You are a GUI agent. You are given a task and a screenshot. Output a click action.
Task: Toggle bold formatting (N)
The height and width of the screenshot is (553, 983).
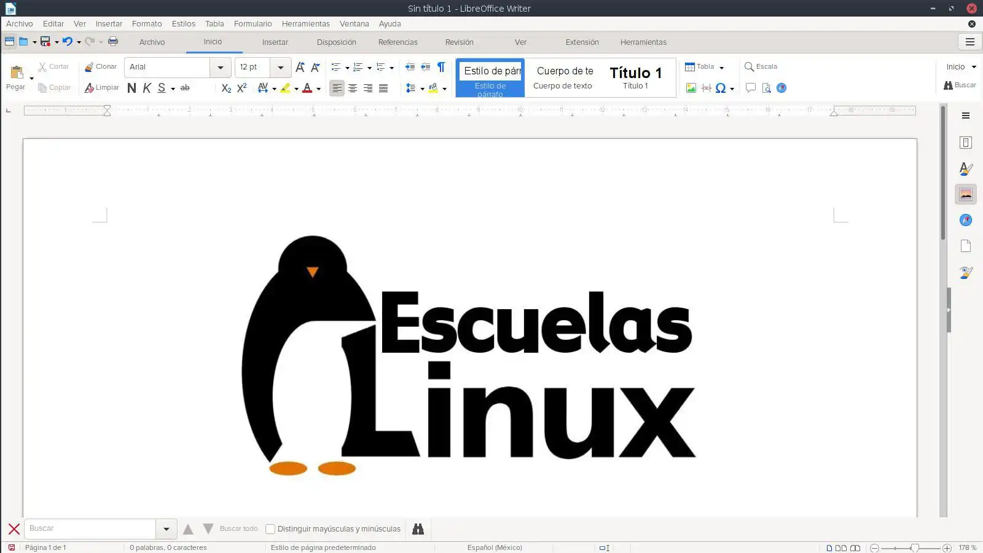[x=131, y=88]
